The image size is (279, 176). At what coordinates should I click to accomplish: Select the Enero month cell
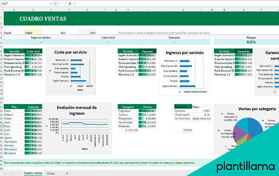[14, 111]
